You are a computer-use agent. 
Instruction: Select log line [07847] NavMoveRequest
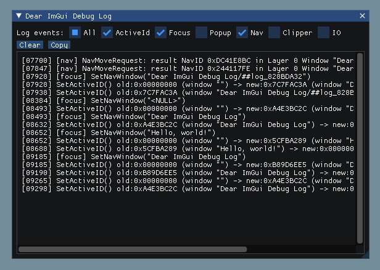tap(188, 68)
